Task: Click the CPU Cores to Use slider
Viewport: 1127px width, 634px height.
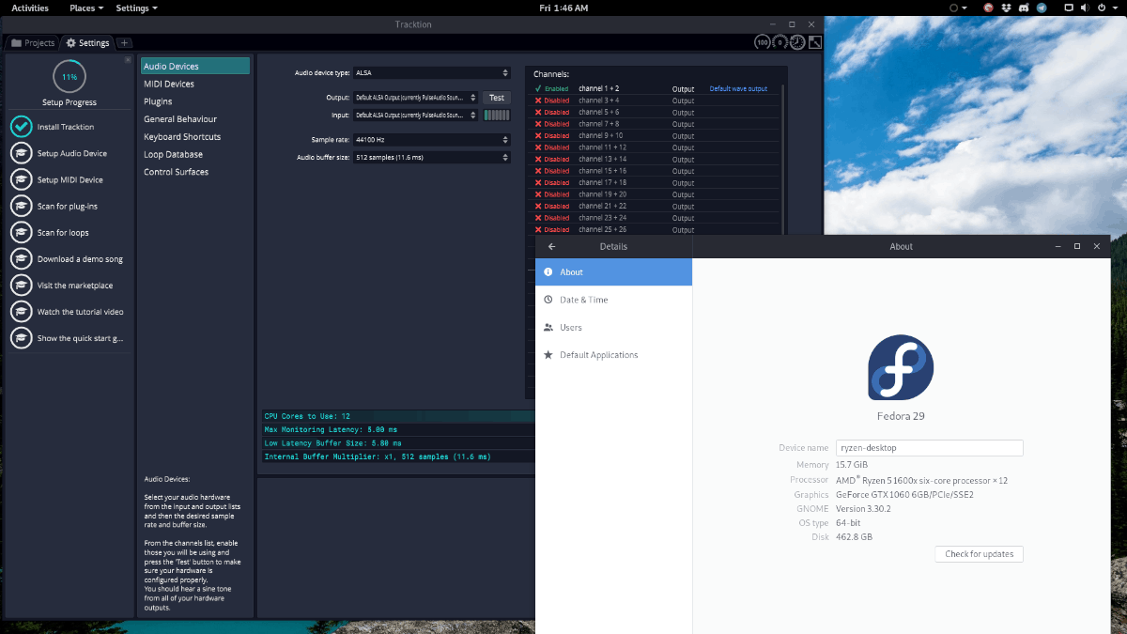Action: (x=398, y=416)
